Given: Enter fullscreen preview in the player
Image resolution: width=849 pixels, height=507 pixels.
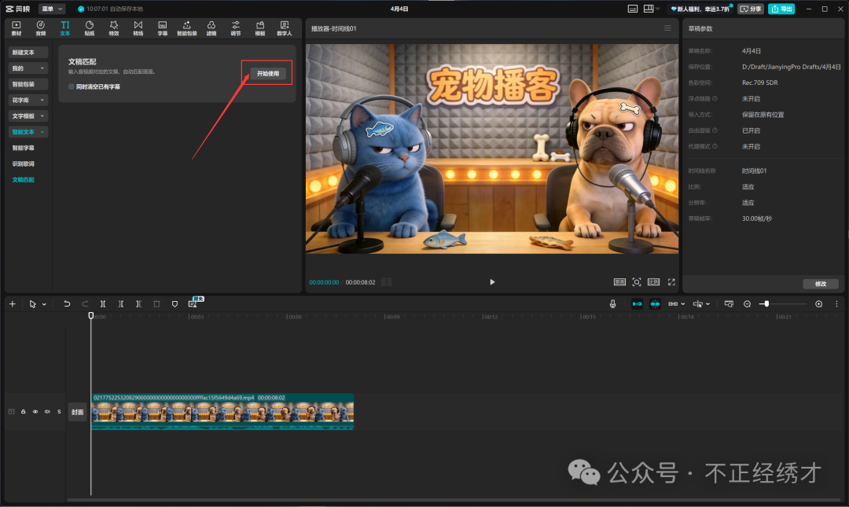Looking at the screenshot, I should 671,281.
